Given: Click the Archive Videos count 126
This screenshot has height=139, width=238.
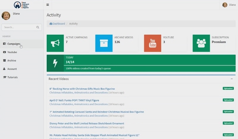Looking at the screenshot, I should 117,42.
